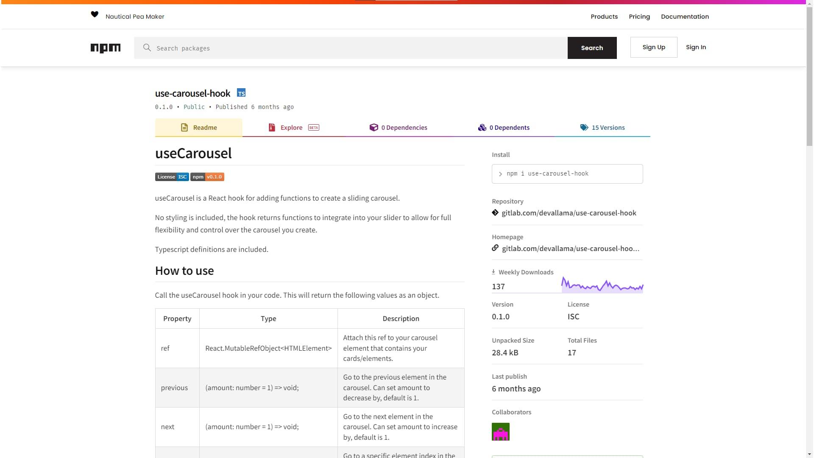Open the 0 Dependencies tab
814x458 pixels.
coord(398,128)
